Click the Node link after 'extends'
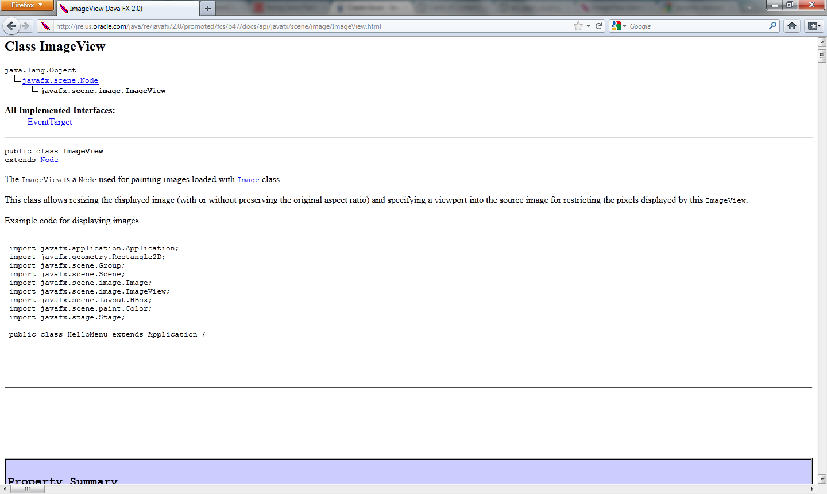827x494 pixels. click(49, 160)
